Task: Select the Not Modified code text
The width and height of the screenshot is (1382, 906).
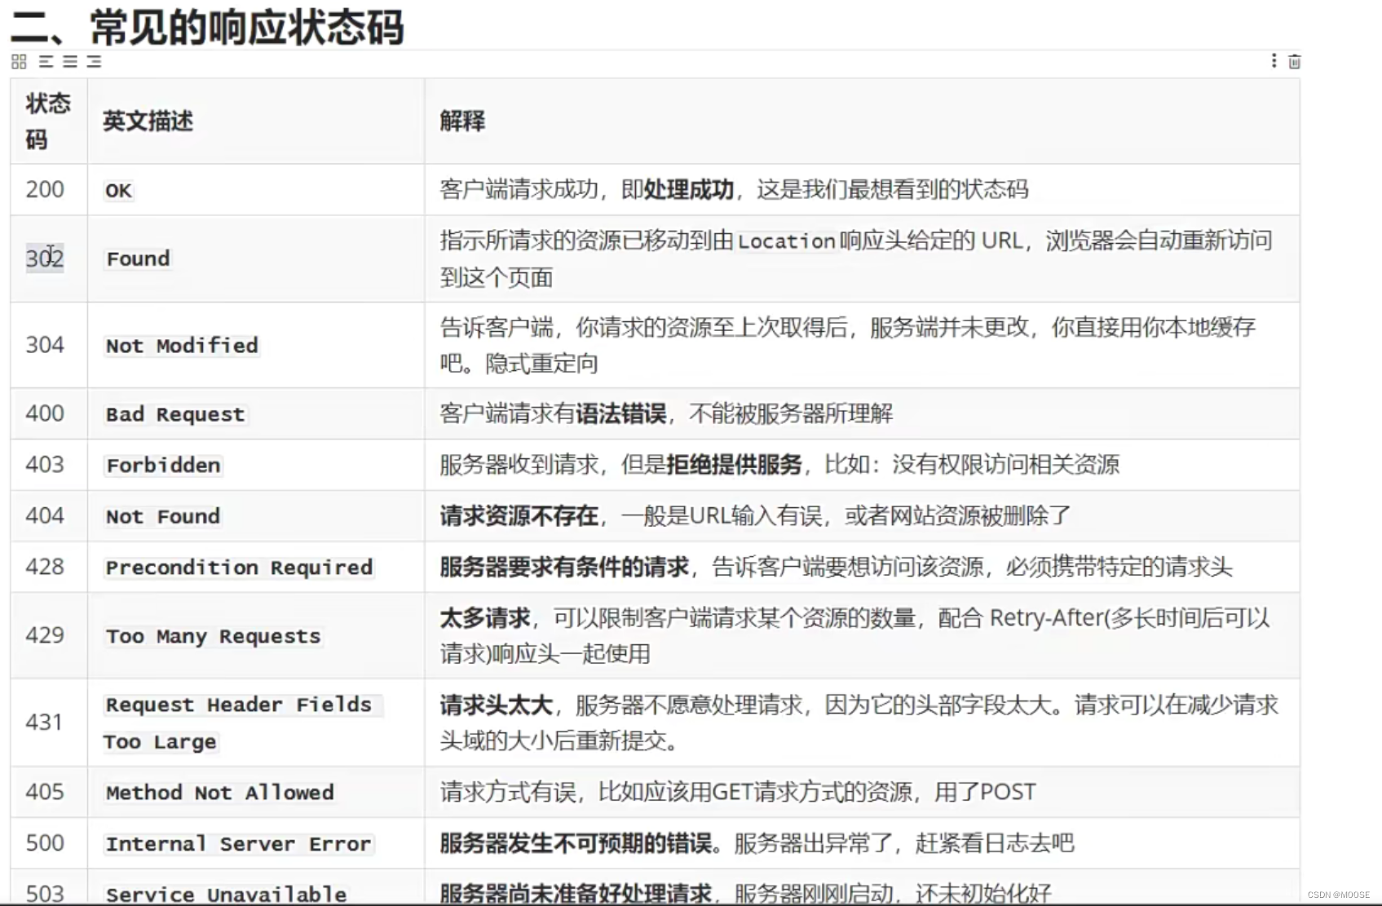Action: [x=181, y=345]
